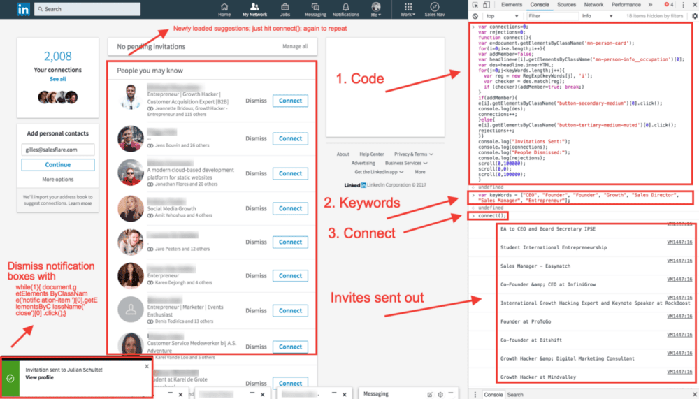Close the Invitation sent notification
This screenshot has height=399, width=699.
(147, 366)
